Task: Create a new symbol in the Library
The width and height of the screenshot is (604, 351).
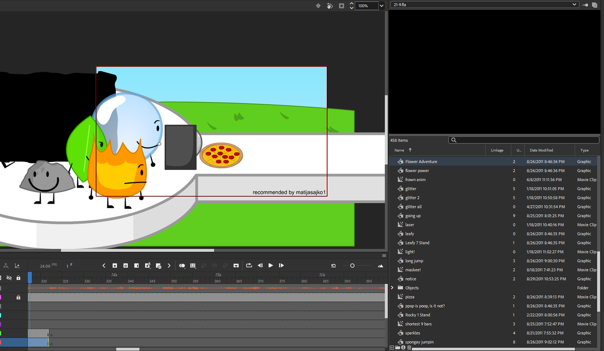Action: [393, 347]
